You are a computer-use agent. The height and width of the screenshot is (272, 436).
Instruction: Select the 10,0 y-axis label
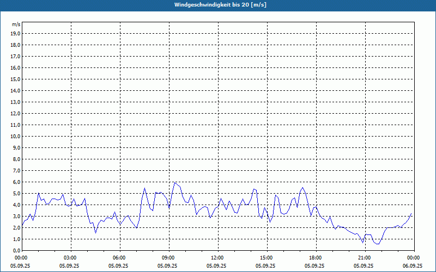[15, 136]
